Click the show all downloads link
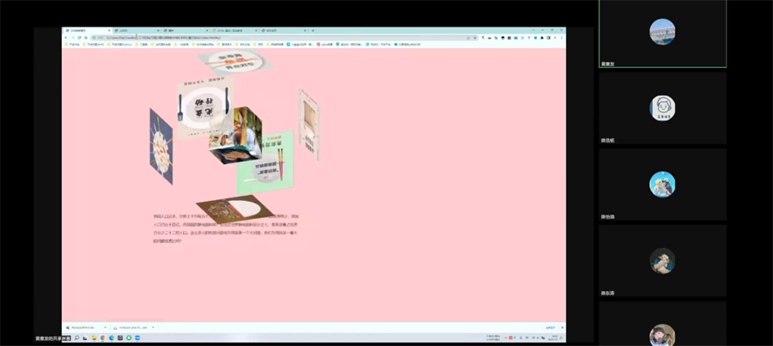The width and height of the screenshot is (773, 346). tap(551, 327)
